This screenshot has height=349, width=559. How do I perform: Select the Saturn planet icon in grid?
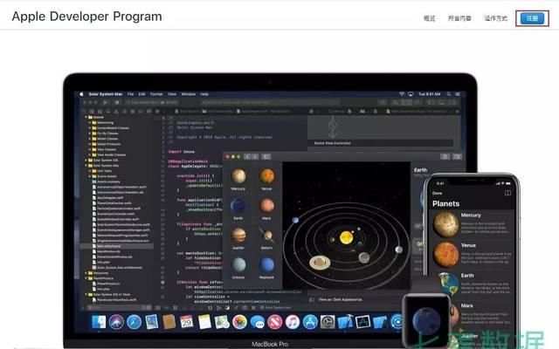click(x=266, y=236)
